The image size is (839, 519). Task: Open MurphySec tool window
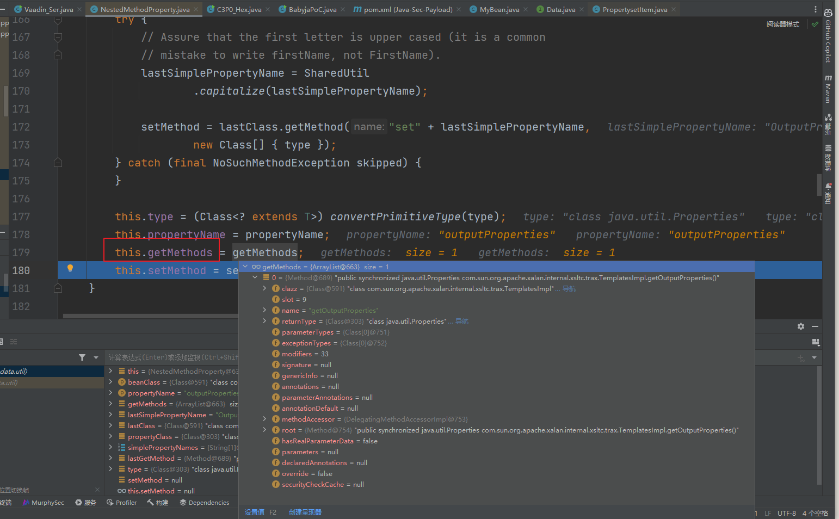44,503
